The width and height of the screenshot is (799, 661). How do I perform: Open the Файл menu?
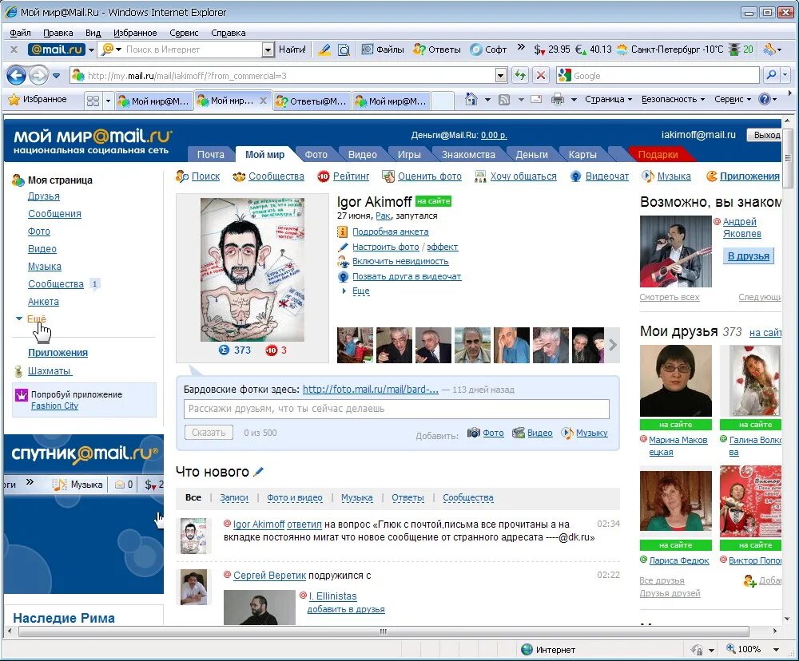coord(21,33)
